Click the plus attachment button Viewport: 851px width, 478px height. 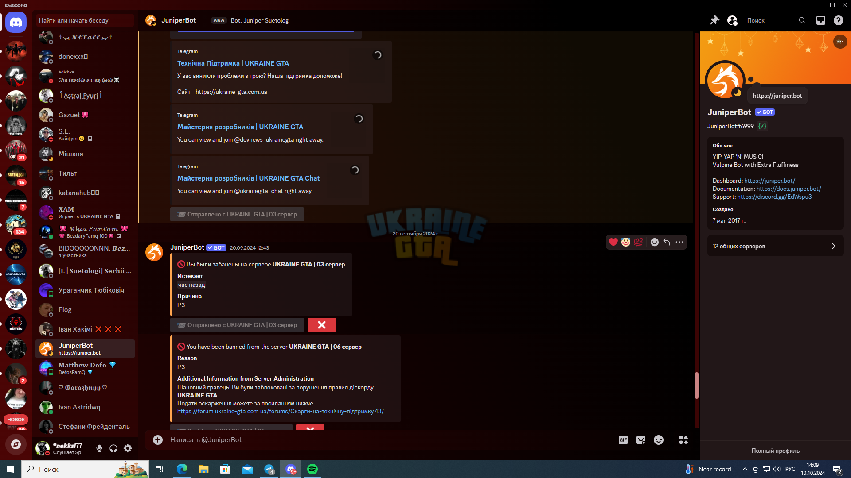(x=158, y=440)
